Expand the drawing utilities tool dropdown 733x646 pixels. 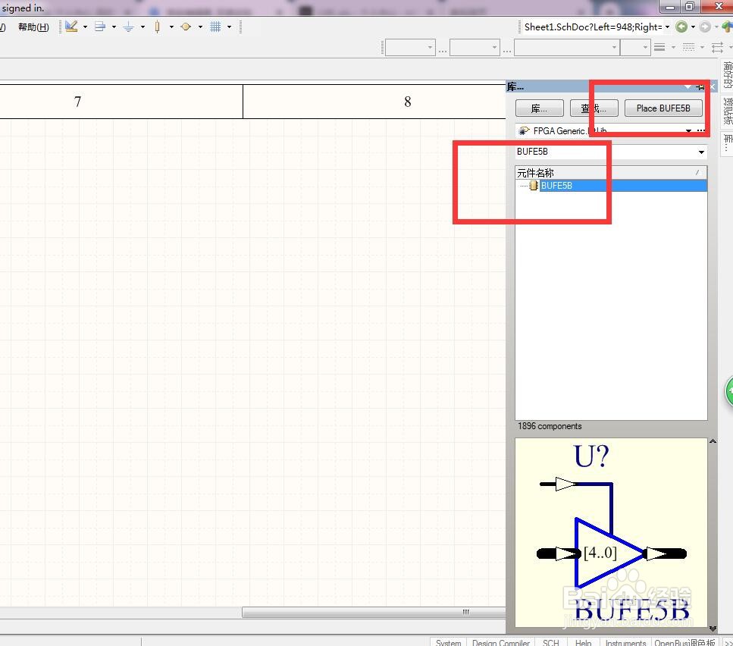tap(85, 27)
